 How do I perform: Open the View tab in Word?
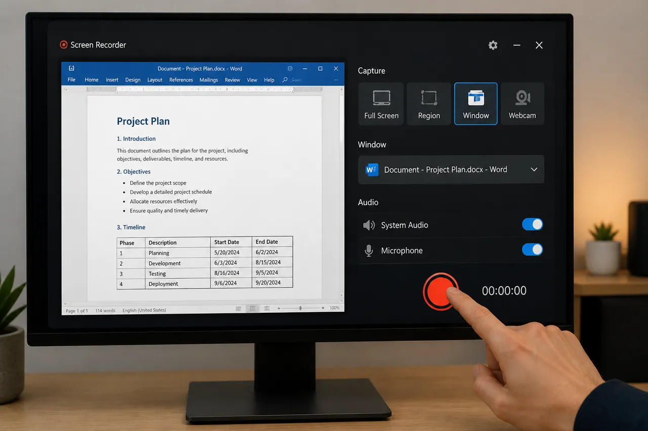click(x=252, y=80)
